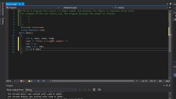Close the Output panel
Viewport: 176px width, 99px height.
click(170, 86)
